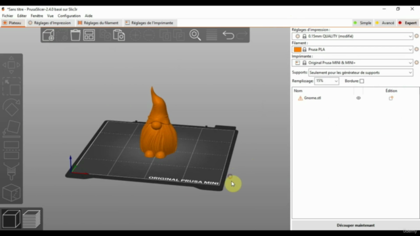Screen dimensions: 420x236
Task: Click the Delete trash can icon
Action: tap(75, 35)
